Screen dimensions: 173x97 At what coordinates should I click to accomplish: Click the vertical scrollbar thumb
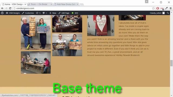pyautogui.click(x=171, y=63)
